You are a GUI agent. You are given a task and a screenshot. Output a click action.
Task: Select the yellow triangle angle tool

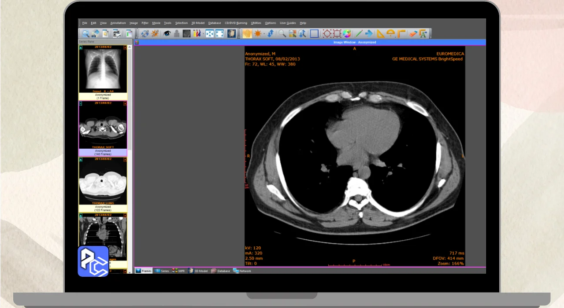(380, 33)
